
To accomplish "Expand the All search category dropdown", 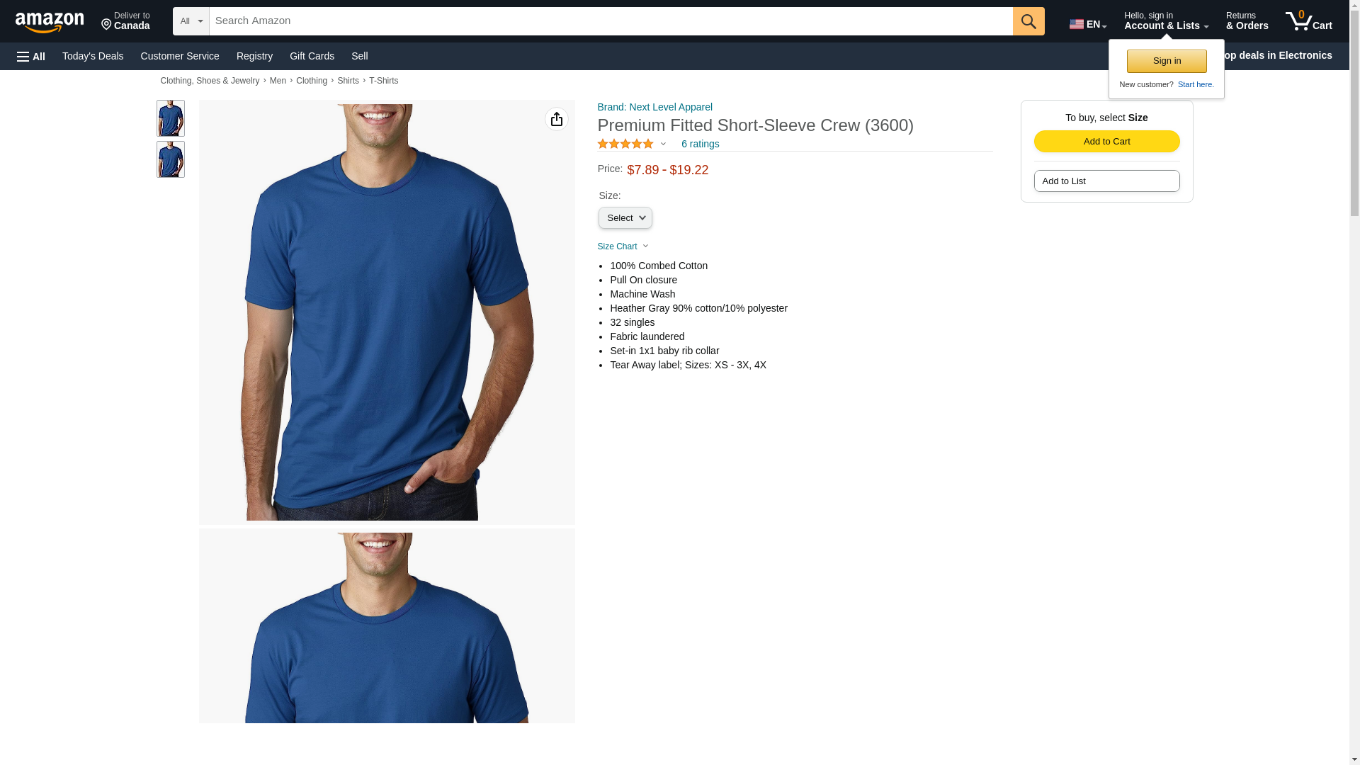I will [x=191, y=21].
